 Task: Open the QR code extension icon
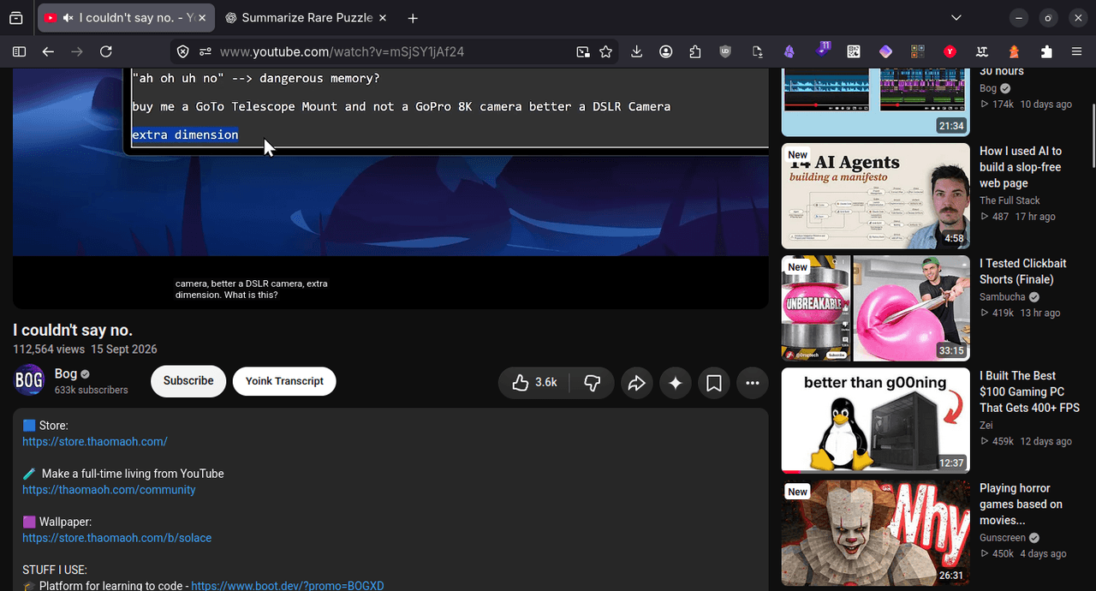point(854,51)
